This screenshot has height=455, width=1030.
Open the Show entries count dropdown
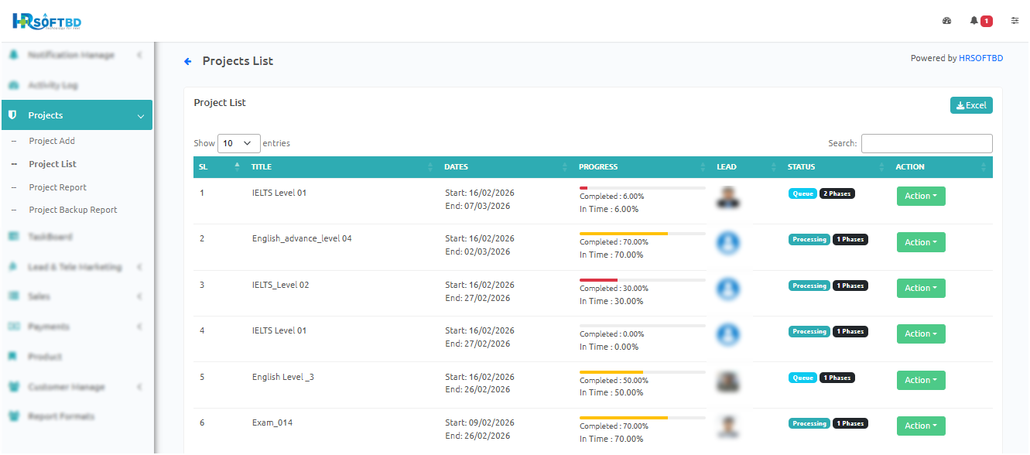(238, 143)
